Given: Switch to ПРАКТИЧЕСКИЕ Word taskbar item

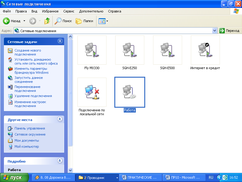Looking at the screenshot, I should tap(141, 177).
